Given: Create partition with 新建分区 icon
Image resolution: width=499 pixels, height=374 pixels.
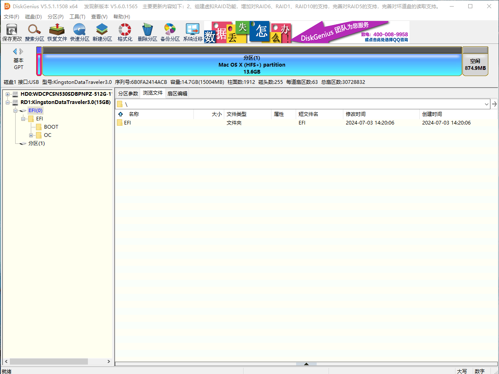Looking at the screenshot, I should [102, 32].
